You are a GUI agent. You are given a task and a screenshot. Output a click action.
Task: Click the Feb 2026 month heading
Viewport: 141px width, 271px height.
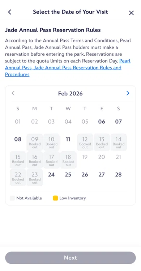pos(70,93)
